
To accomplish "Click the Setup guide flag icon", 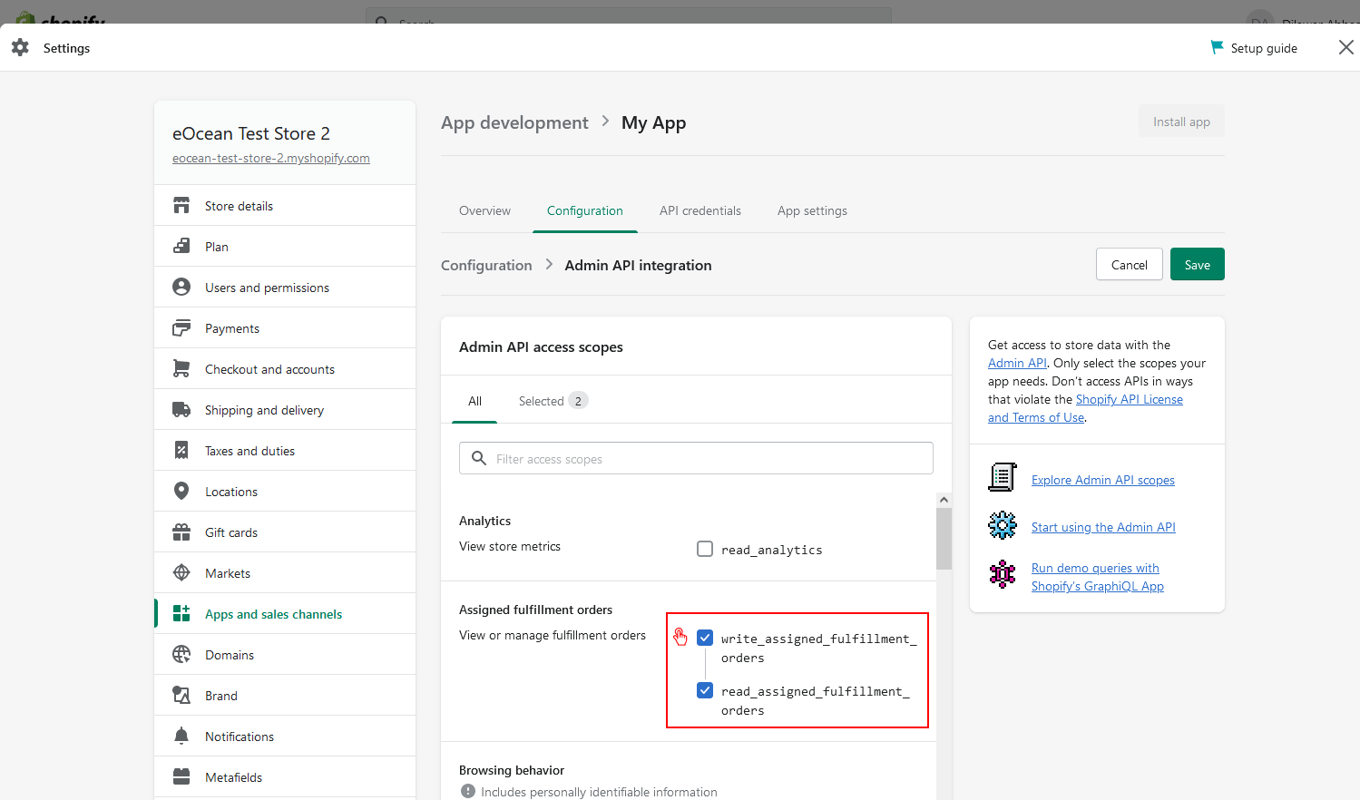I will click(1217, 47).
